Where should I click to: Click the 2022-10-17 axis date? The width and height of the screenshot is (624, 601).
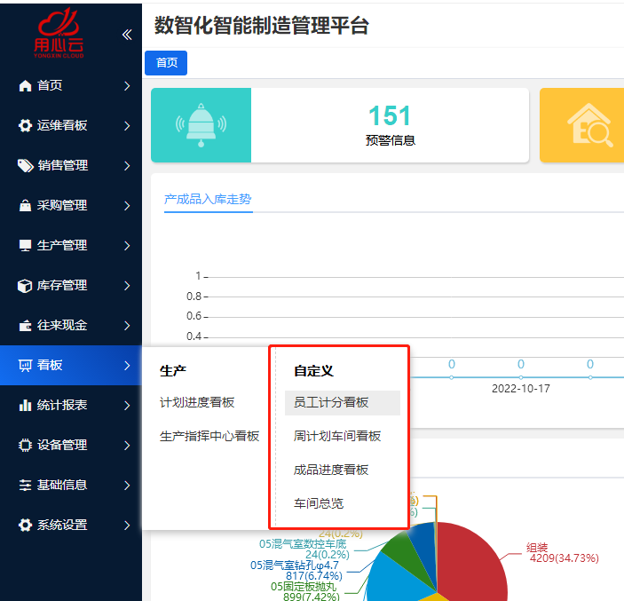point(520,389)
